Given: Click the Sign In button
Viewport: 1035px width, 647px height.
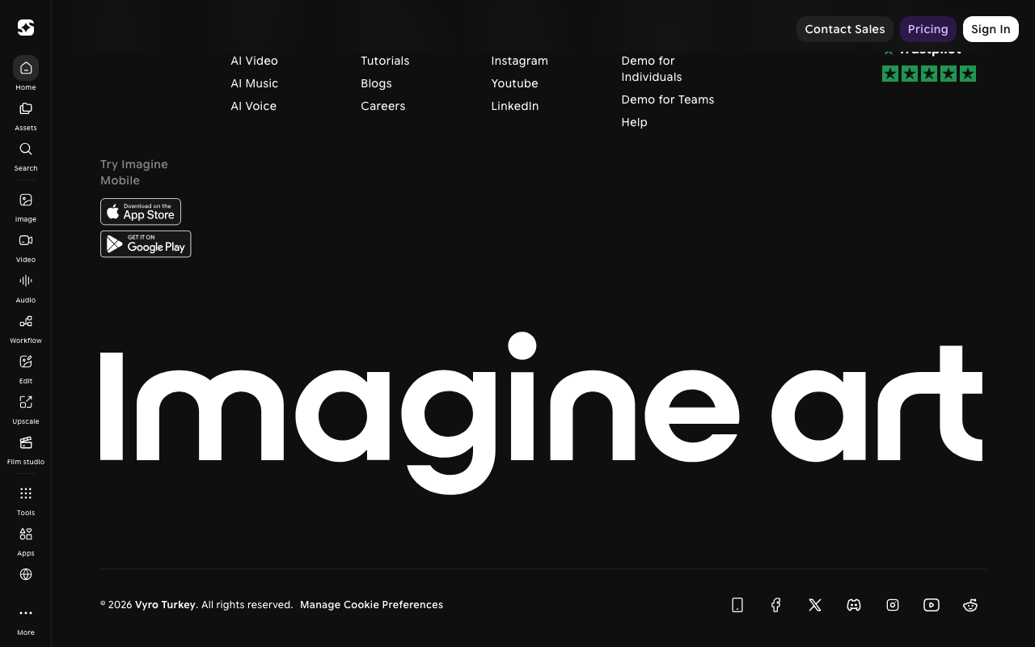Looking at the screenshot, I should pos(991,29).
